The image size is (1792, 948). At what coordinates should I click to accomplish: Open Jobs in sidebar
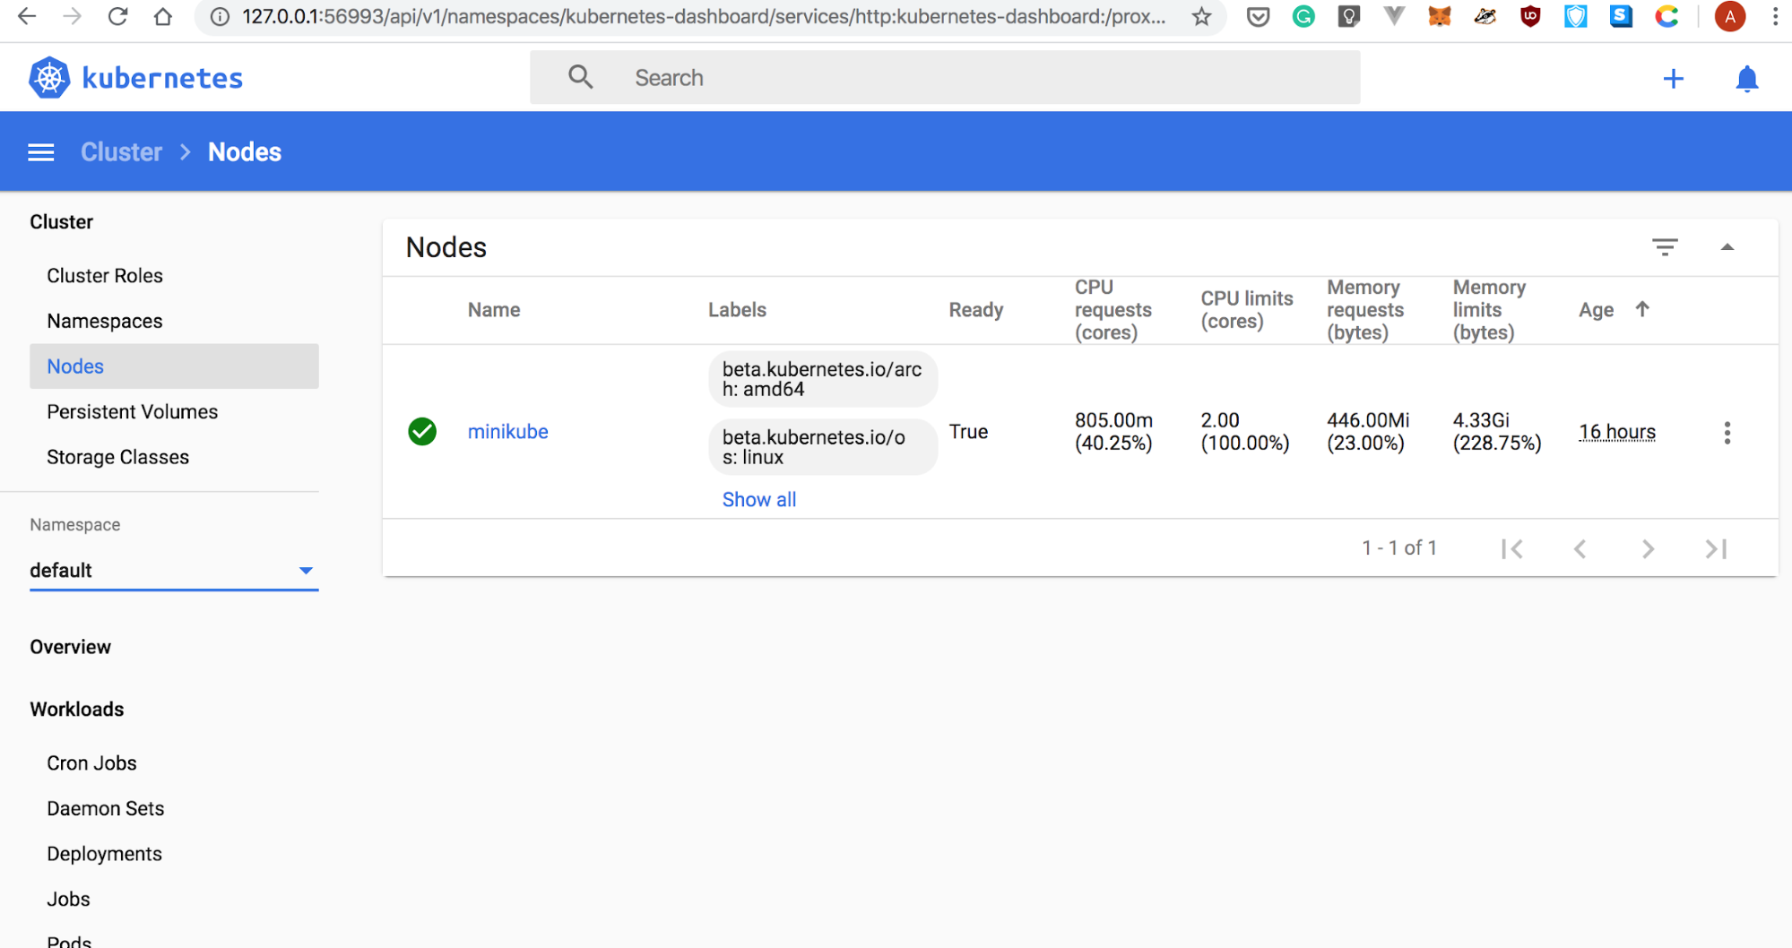pos(68,900)
